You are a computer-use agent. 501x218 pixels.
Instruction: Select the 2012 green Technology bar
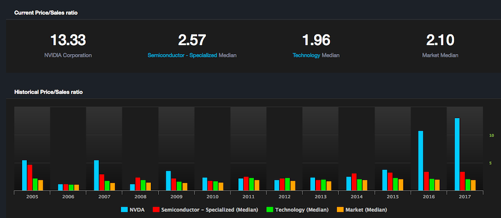tap(287, 184)
